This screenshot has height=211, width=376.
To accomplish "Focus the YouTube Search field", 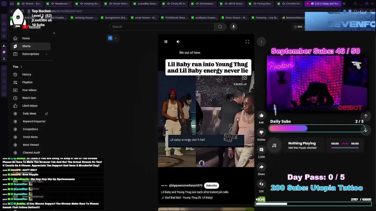I will [x=162, y=27].
